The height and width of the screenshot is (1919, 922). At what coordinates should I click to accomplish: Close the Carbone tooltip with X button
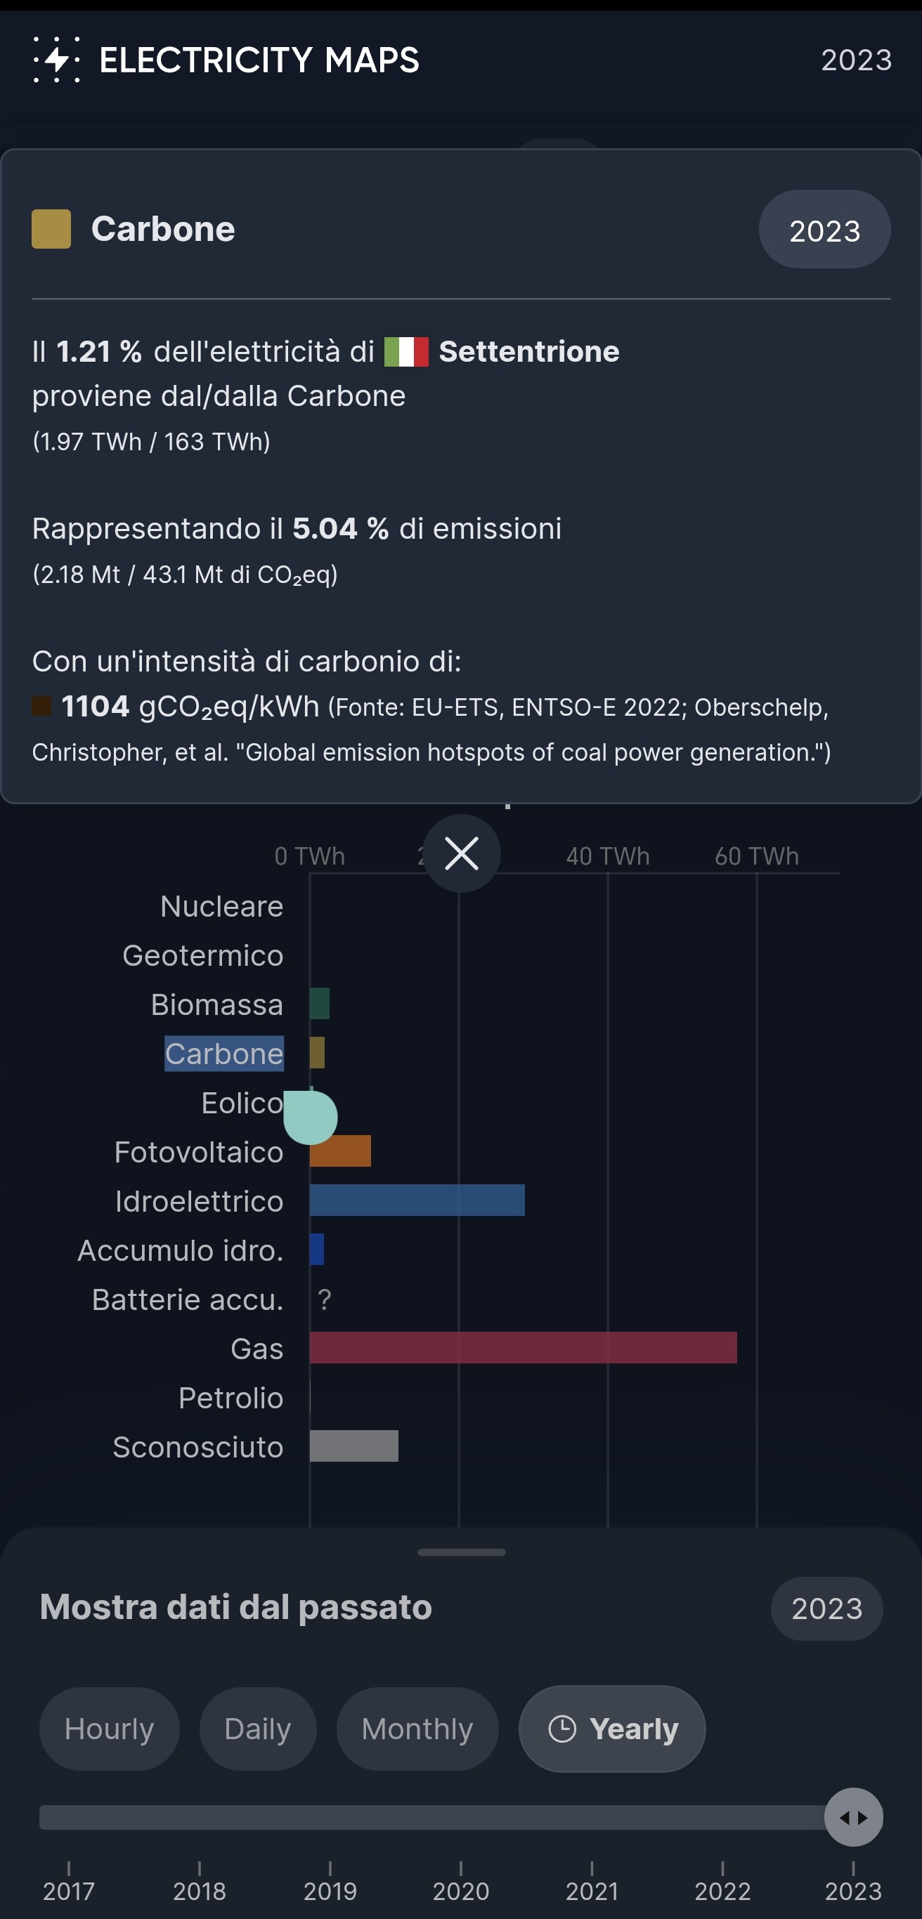click(462, 853)
